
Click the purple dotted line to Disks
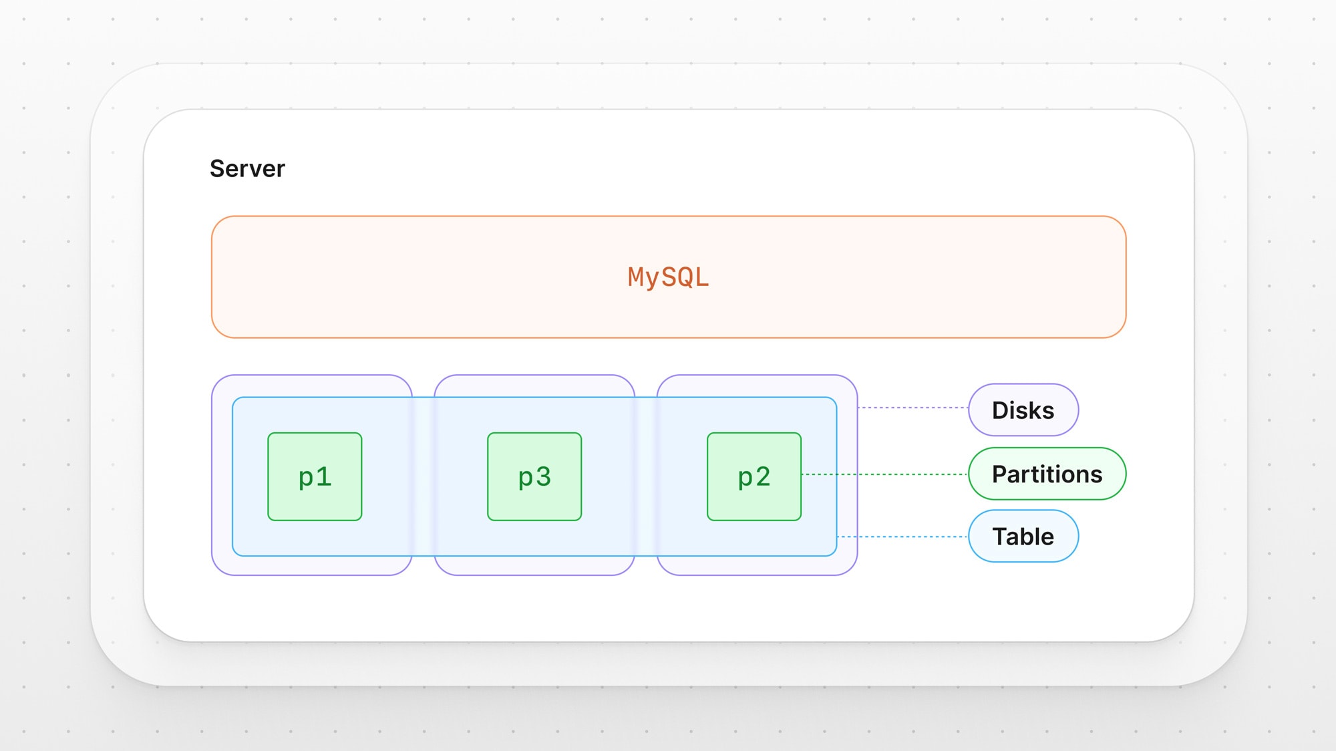(912, 408)
